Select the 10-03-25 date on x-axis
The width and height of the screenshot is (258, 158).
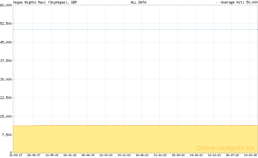(251, 155)
